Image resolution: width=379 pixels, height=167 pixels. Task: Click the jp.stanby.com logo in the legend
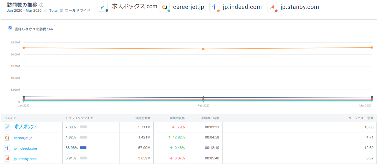[x=272, y=7]
